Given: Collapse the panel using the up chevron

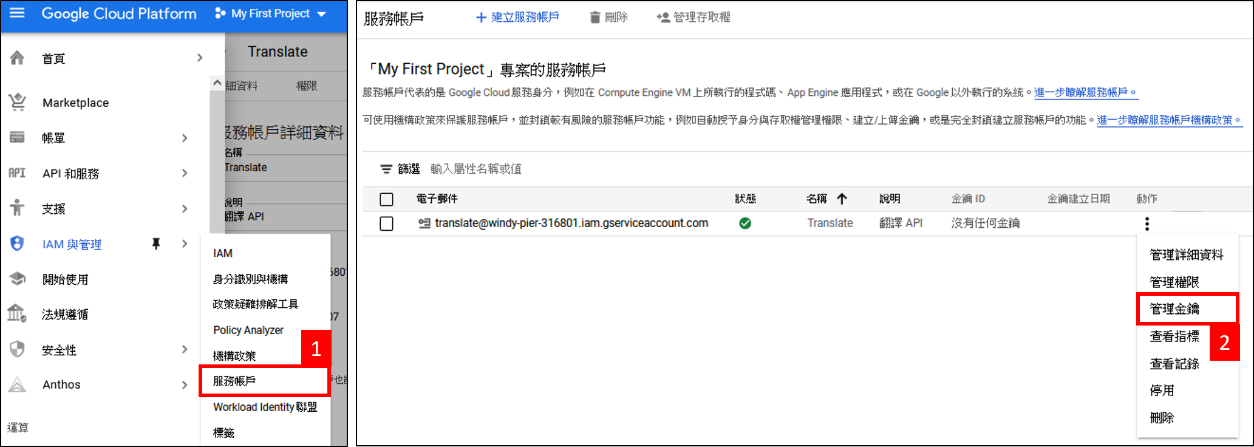Looking at the screenshot, I should 217,83.
